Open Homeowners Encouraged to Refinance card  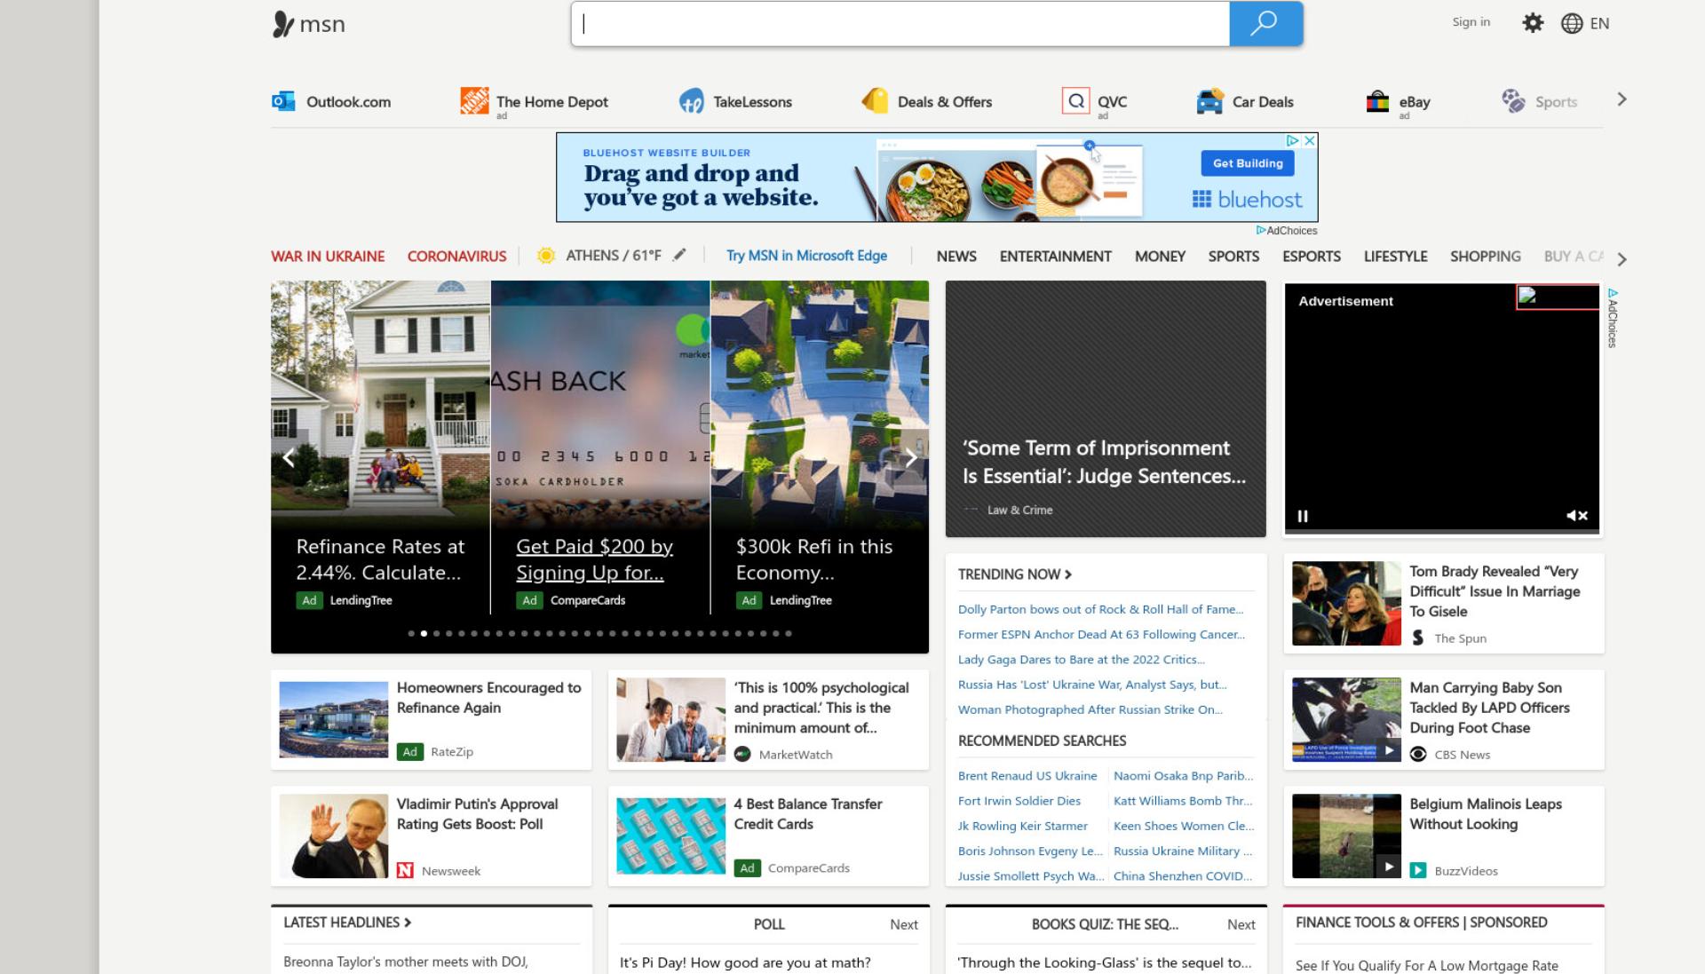431,720
